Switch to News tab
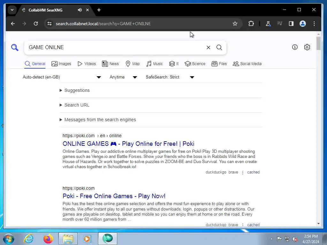The width and height of the screenshot is (327, 245). click(x=110, y=64)
